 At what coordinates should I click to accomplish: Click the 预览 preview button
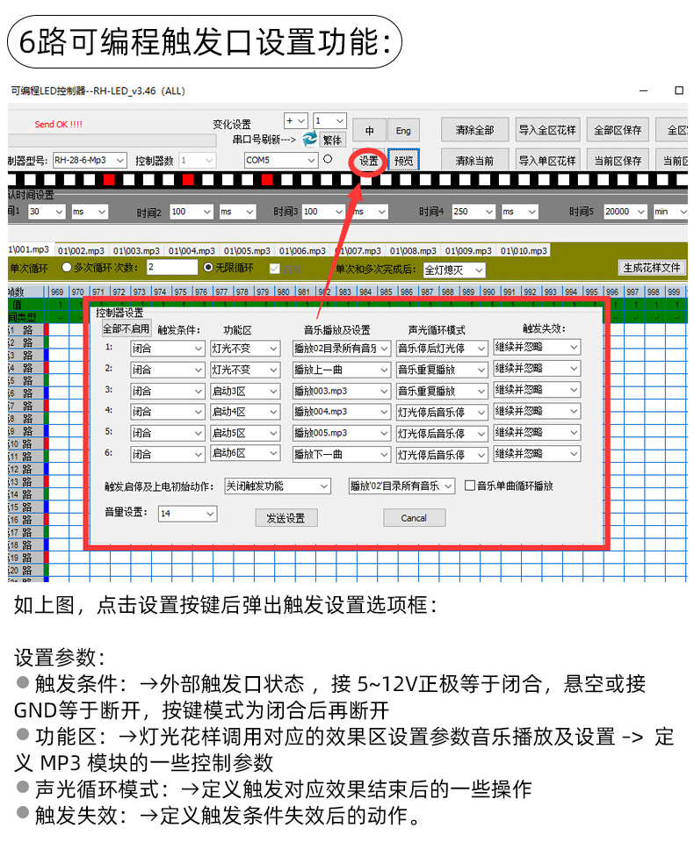403,161
